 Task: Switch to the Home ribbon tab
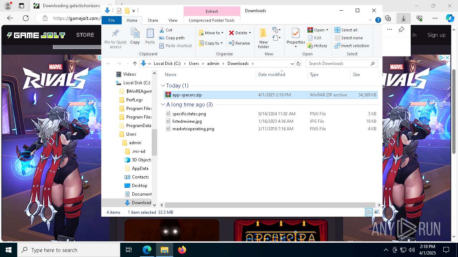tap(132, 20)
